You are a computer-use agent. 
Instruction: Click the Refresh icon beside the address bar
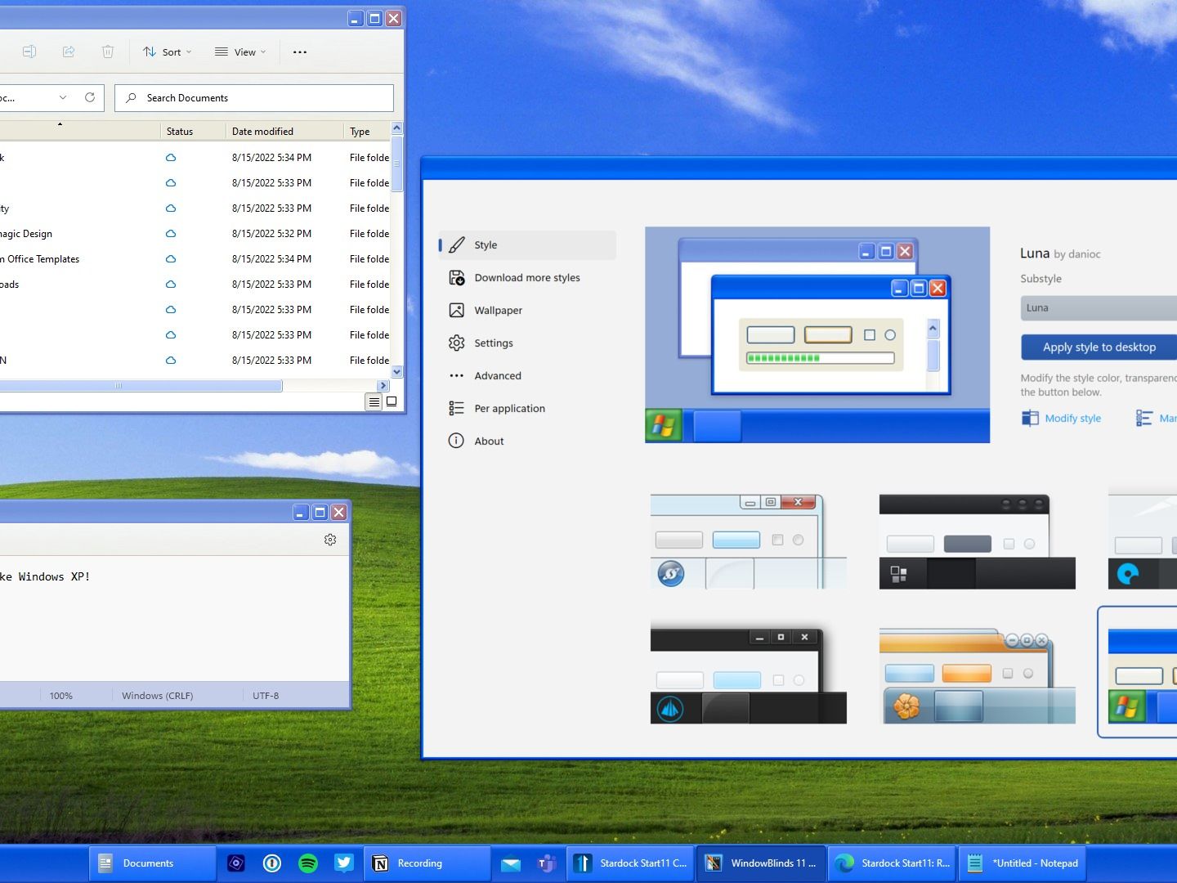coord(90,97)
